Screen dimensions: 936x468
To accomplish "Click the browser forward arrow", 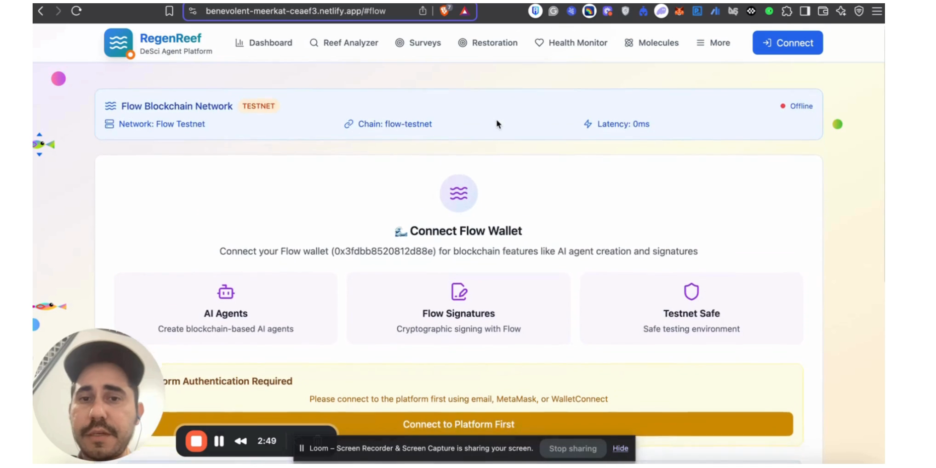I will coord(58,11).
